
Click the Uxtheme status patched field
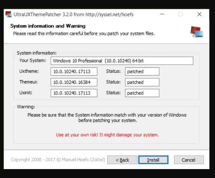point(142,71)
